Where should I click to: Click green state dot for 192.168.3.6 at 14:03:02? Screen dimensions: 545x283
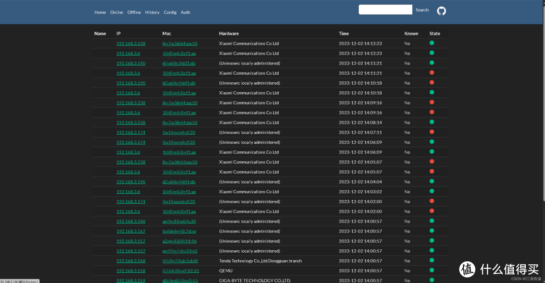click(x=431, y=191)
